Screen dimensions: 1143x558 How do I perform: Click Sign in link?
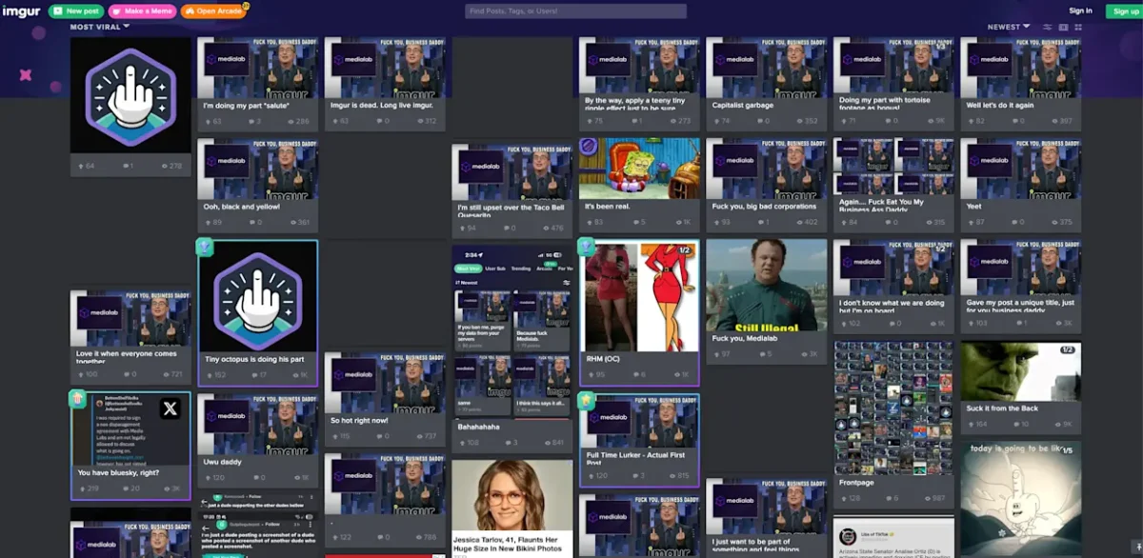pos(1080,11)
